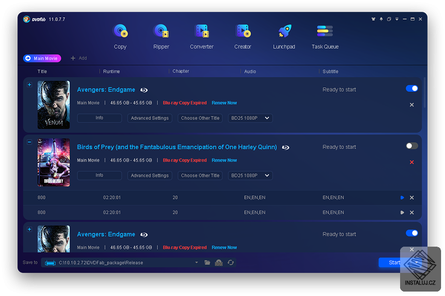
Task: Click Choose Other Title for Birds of Prey
Action: [x=200, y=176]
